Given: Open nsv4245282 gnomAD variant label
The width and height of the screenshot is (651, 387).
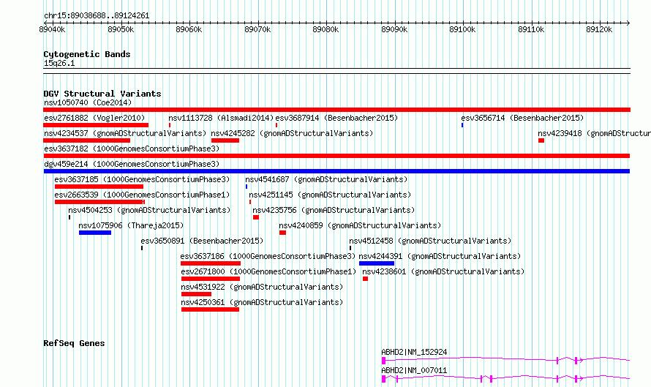Looking at the screenshot, I should [x=292, y=133].
